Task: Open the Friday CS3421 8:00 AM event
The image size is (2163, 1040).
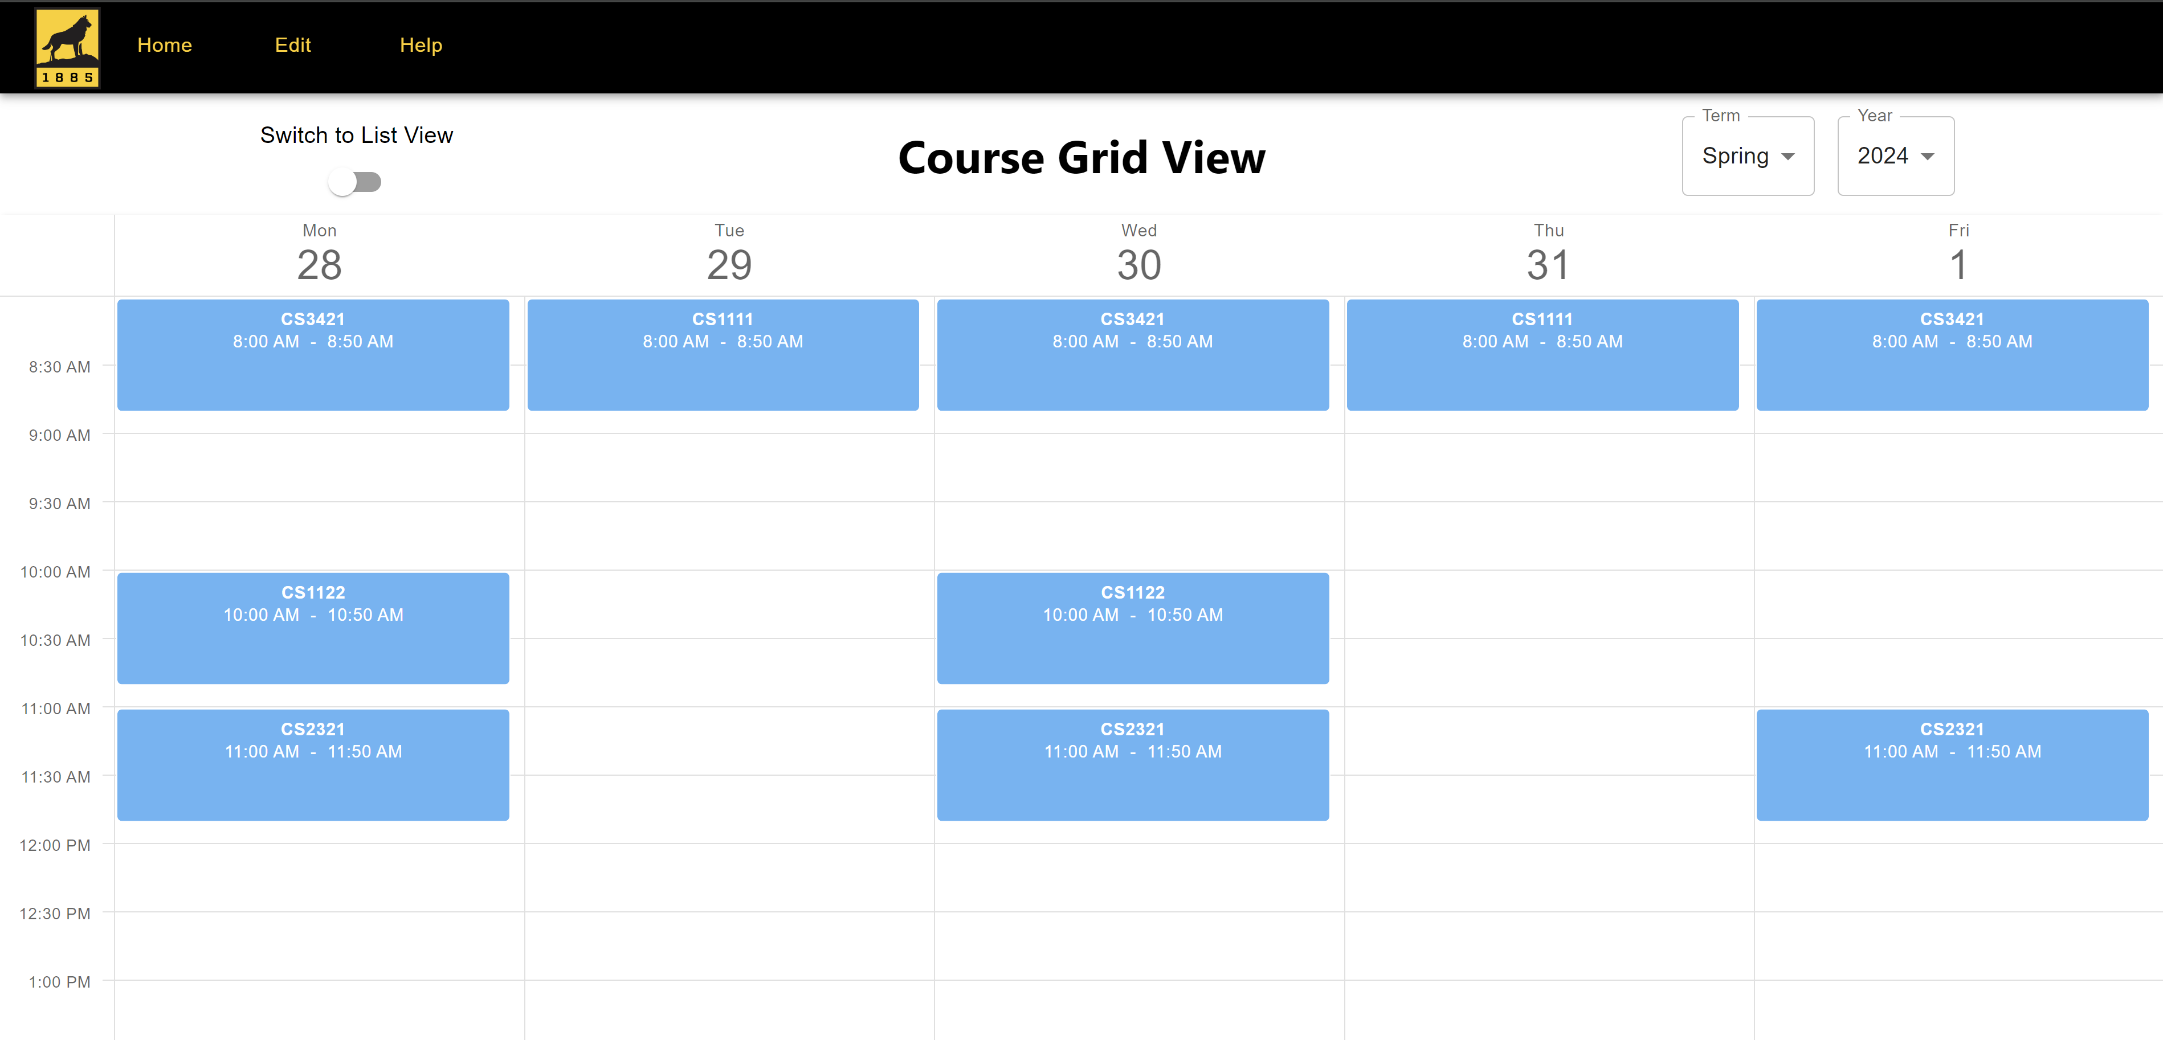Action: click(1952, 354)
